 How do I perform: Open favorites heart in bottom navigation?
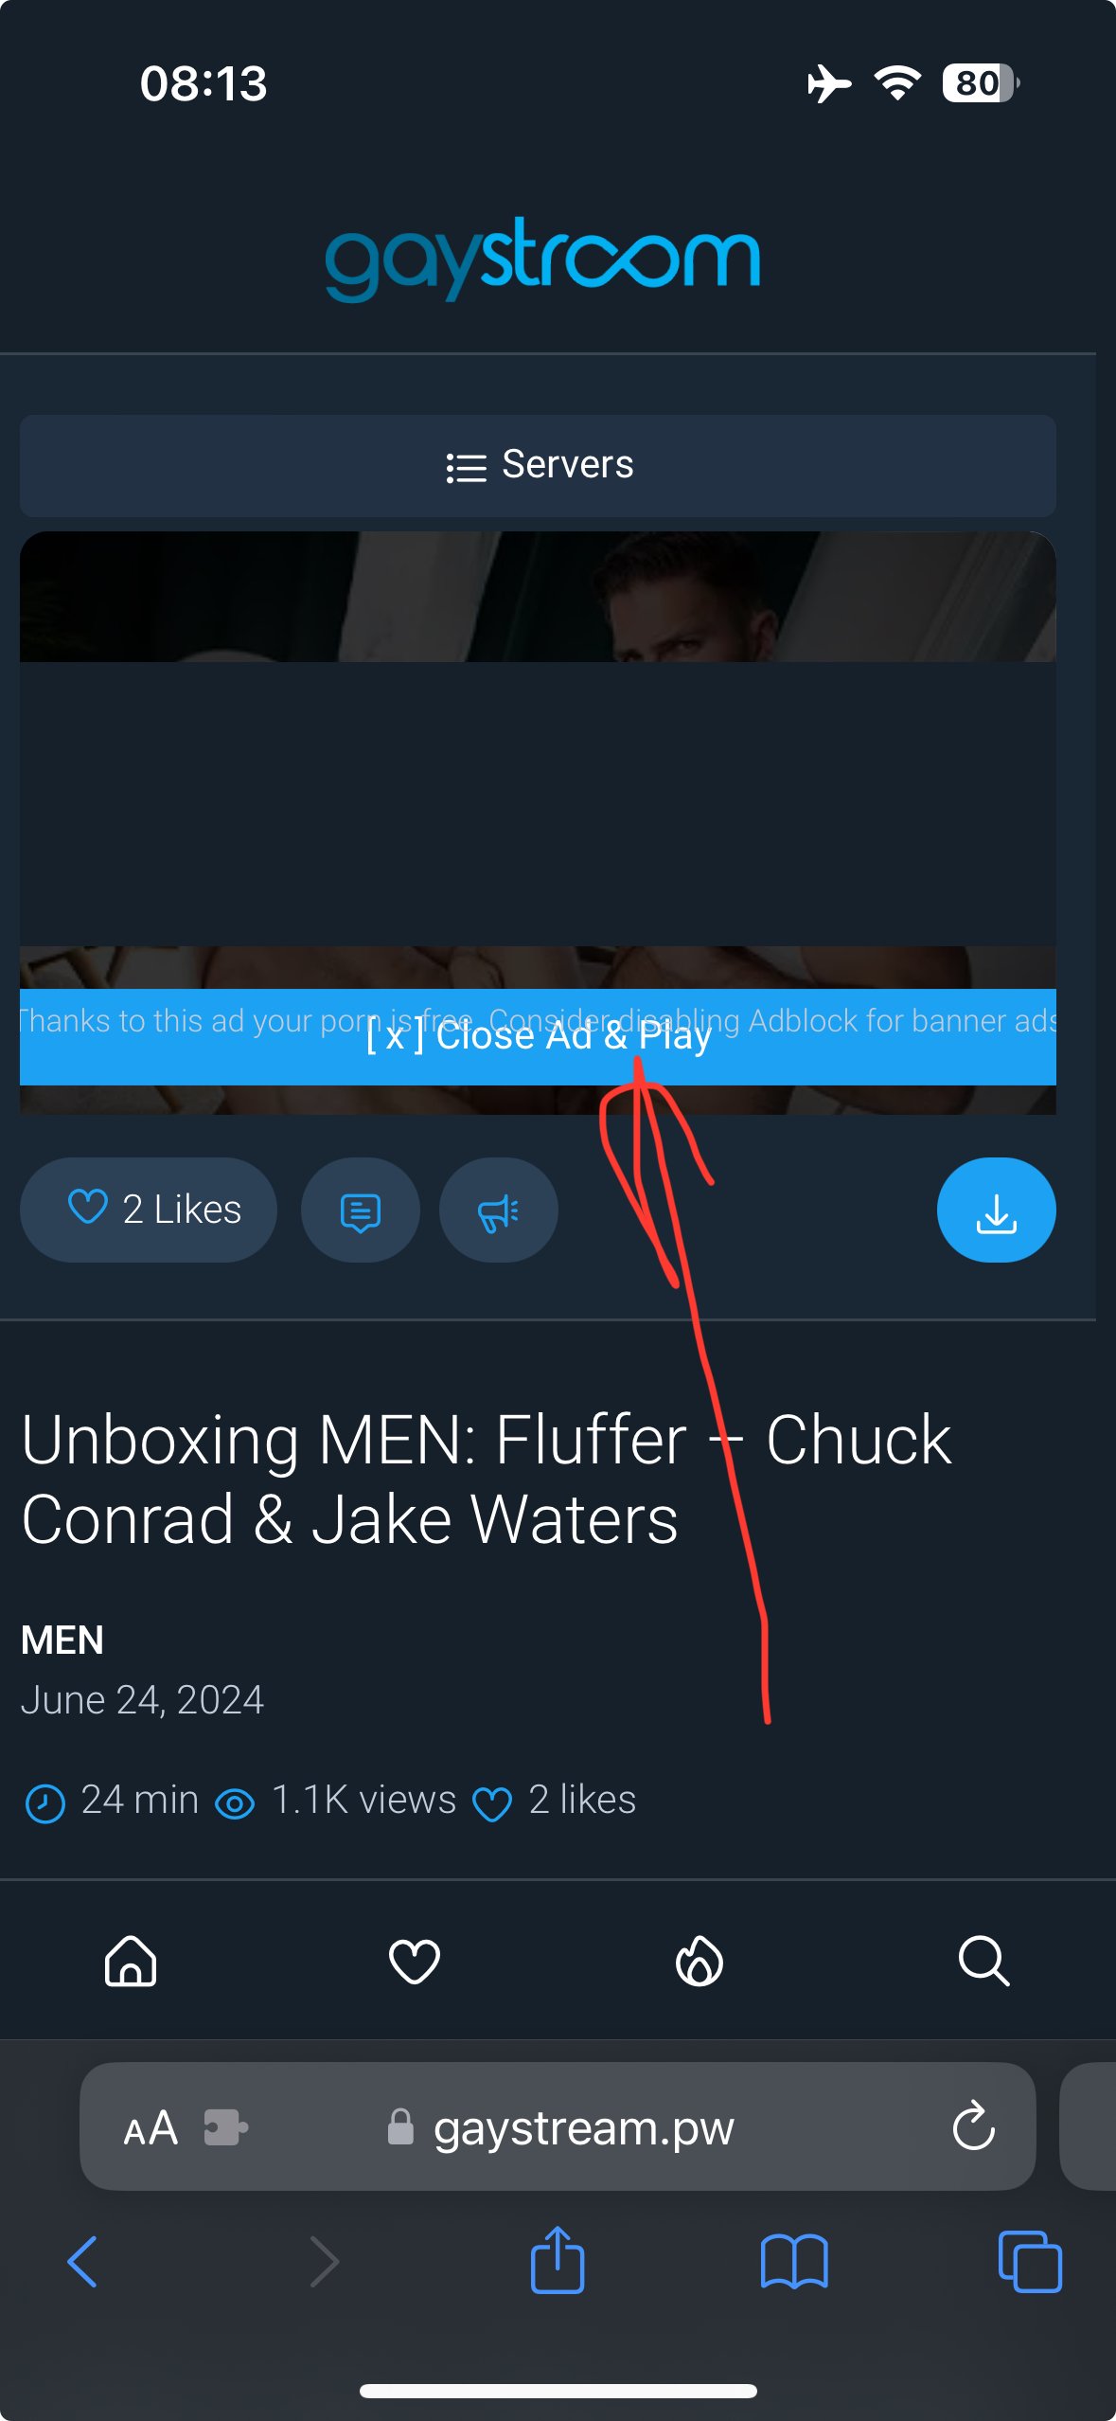[415, 1960]
